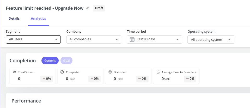Click the Completed label
Screen dimensions: 250x108
tap(73, 72)
